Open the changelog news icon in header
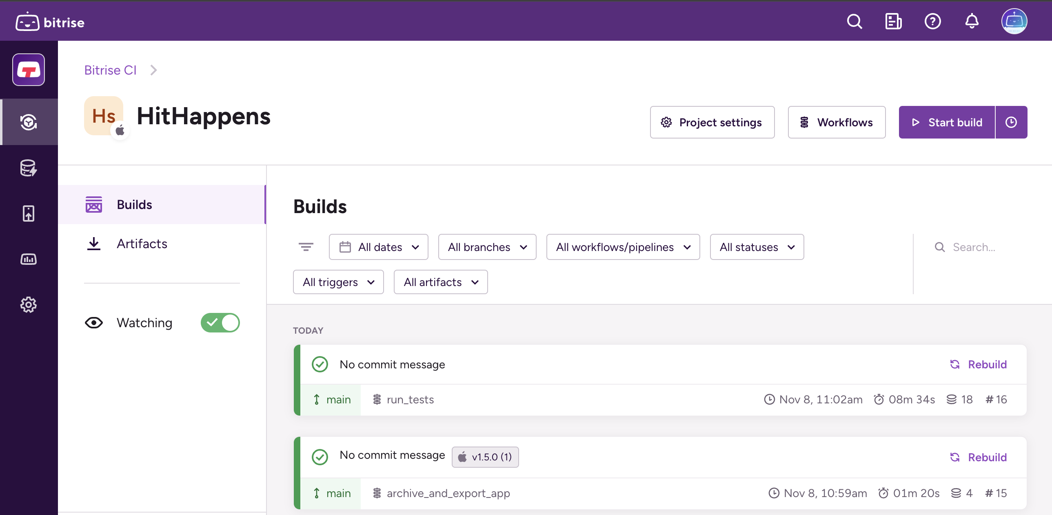1052x515 pixels. tap(893, 21)
